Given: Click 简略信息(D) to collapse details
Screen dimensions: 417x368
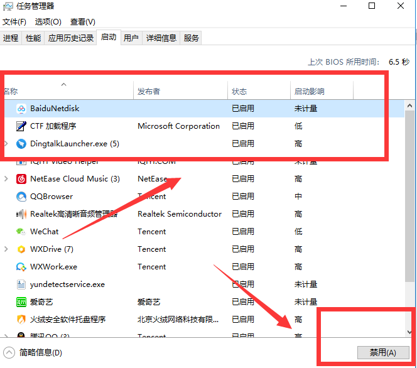Looking at the screenshot, I should (35, 352).
